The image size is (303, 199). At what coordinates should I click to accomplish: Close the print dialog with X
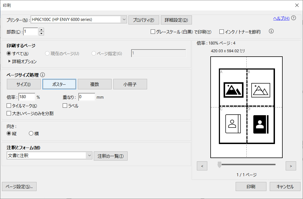click(x=297, y=5)
